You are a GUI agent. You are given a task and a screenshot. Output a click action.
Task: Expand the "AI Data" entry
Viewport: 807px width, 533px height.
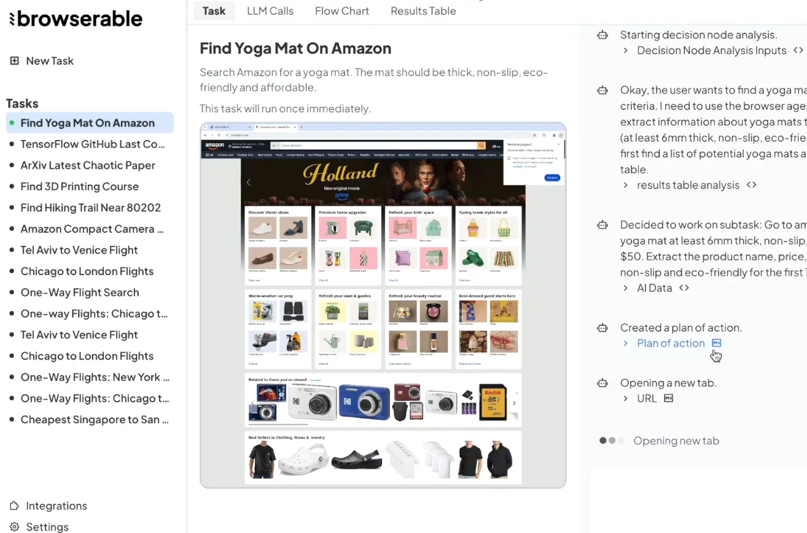click(x=625, y=287)
